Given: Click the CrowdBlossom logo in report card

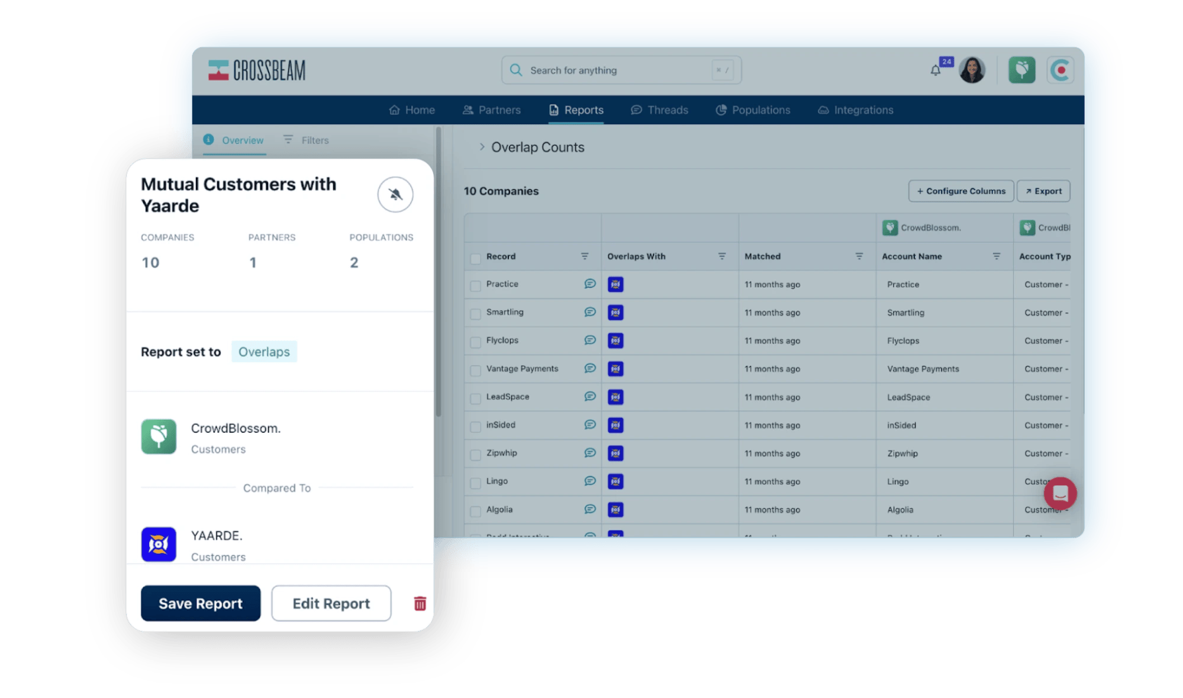Looking at the screenshot, I should pyautogui.click(x=159, y=437).
